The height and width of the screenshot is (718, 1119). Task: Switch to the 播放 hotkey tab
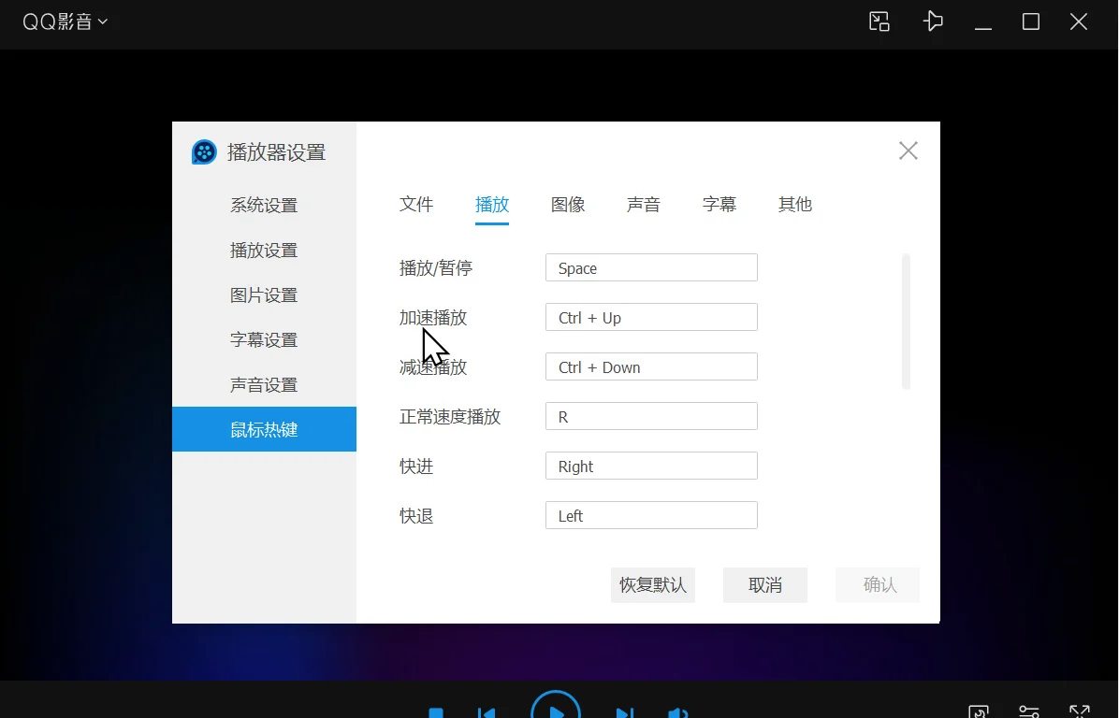pos(492,205)
